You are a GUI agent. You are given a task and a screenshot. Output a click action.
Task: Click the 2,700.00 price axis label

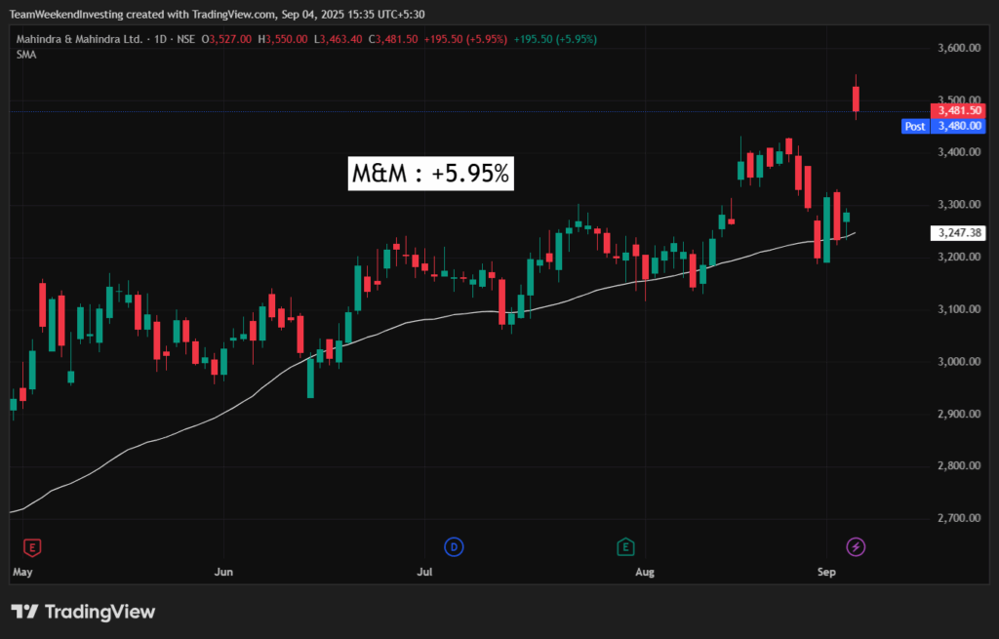pos(959,518)
